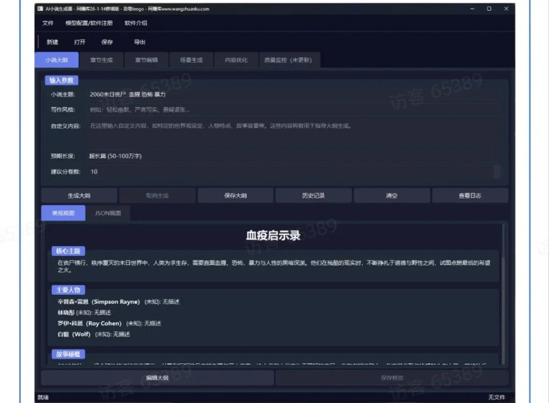Click the character row 白狼 (Wolf)

click(94, 334)
